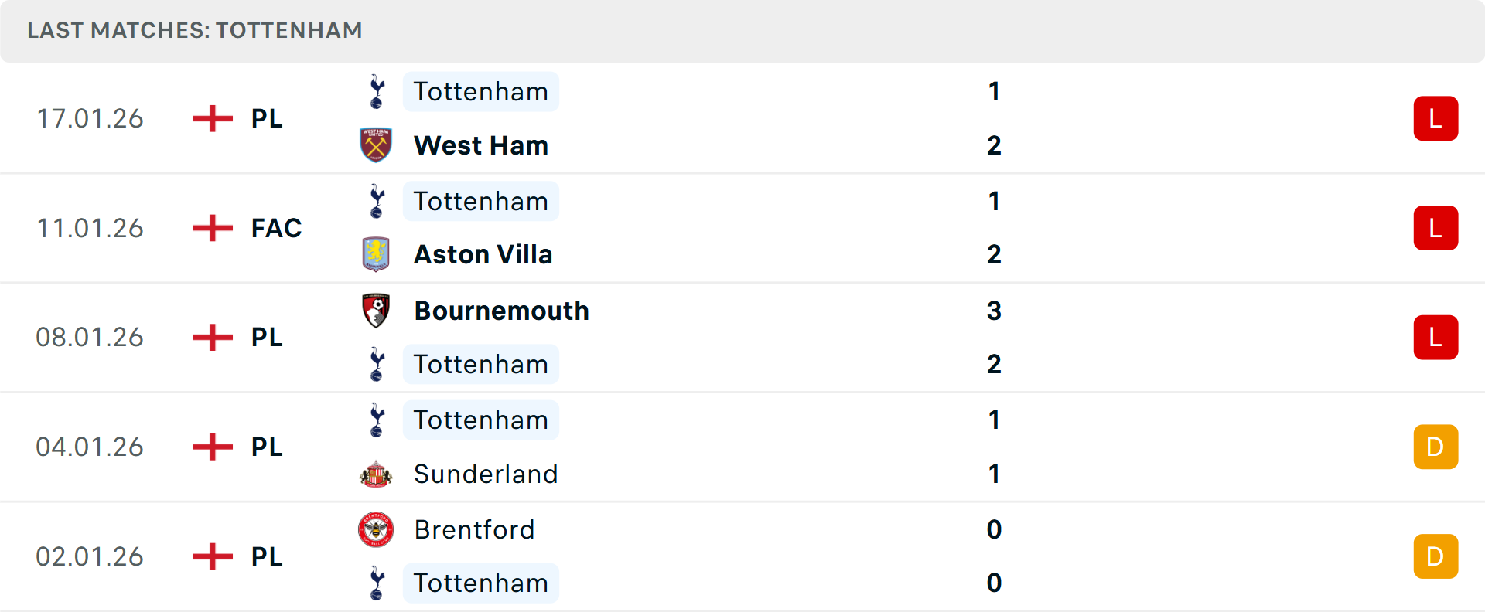Click the loss badge for West Ham match

point(1435,118)
